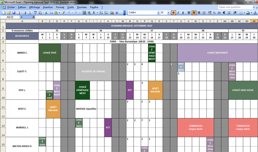258x152 pixels.
Task: Select the 'ACCIDENT DE TRAVAIL' cell
Action: click(x=93, y=72)
